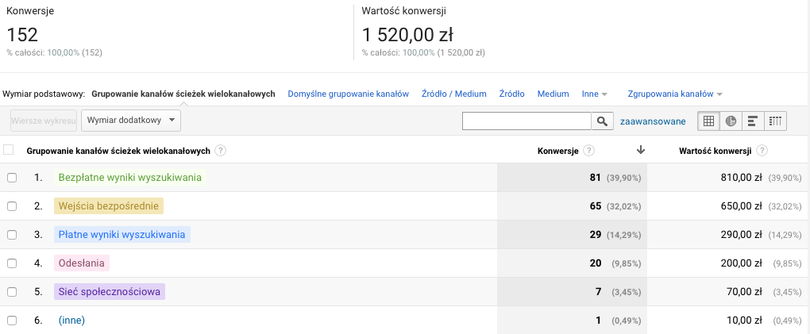Viewport: 810px width, 334px height.
Task: Click the descending sort arrow in Konwersje column
Action: [641, 150]
